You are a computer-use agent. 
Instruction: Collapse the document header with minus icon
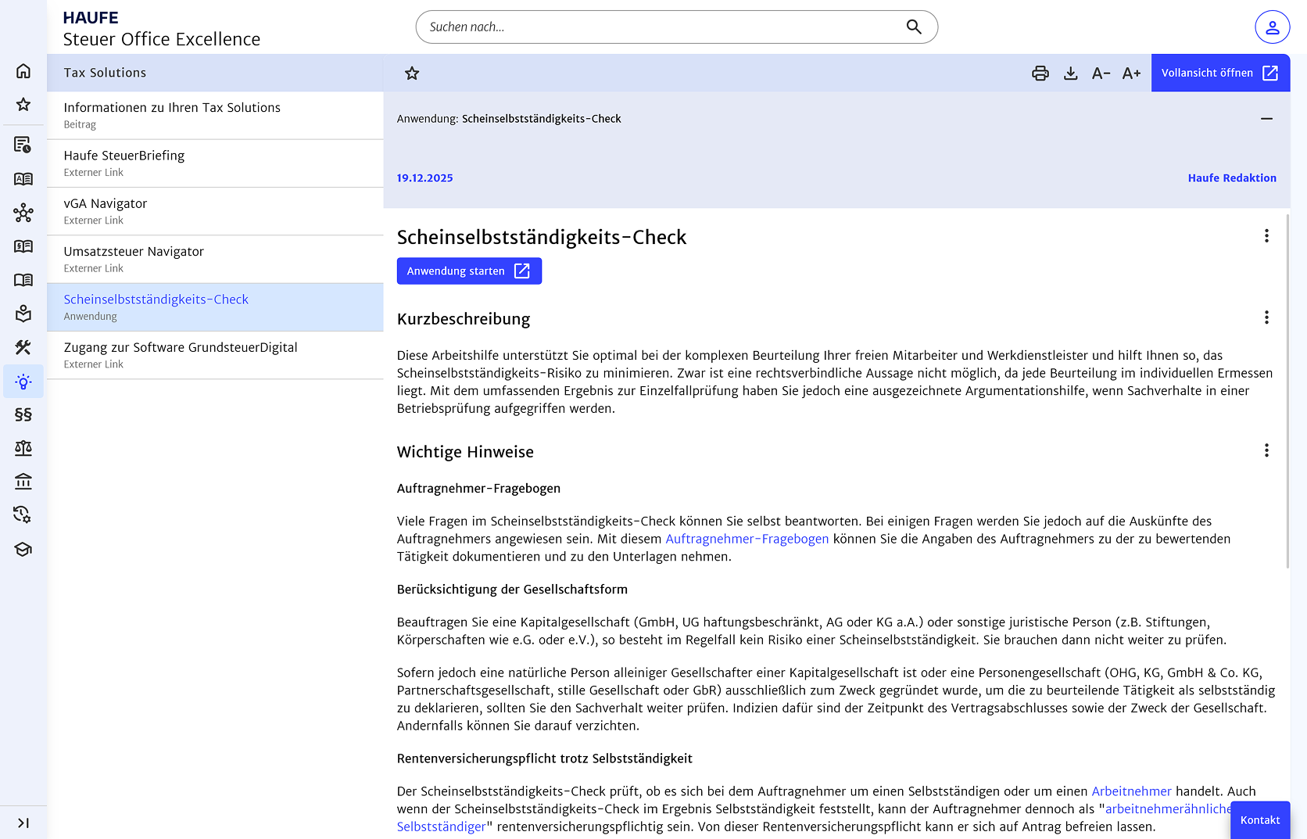pos(1266,119)
